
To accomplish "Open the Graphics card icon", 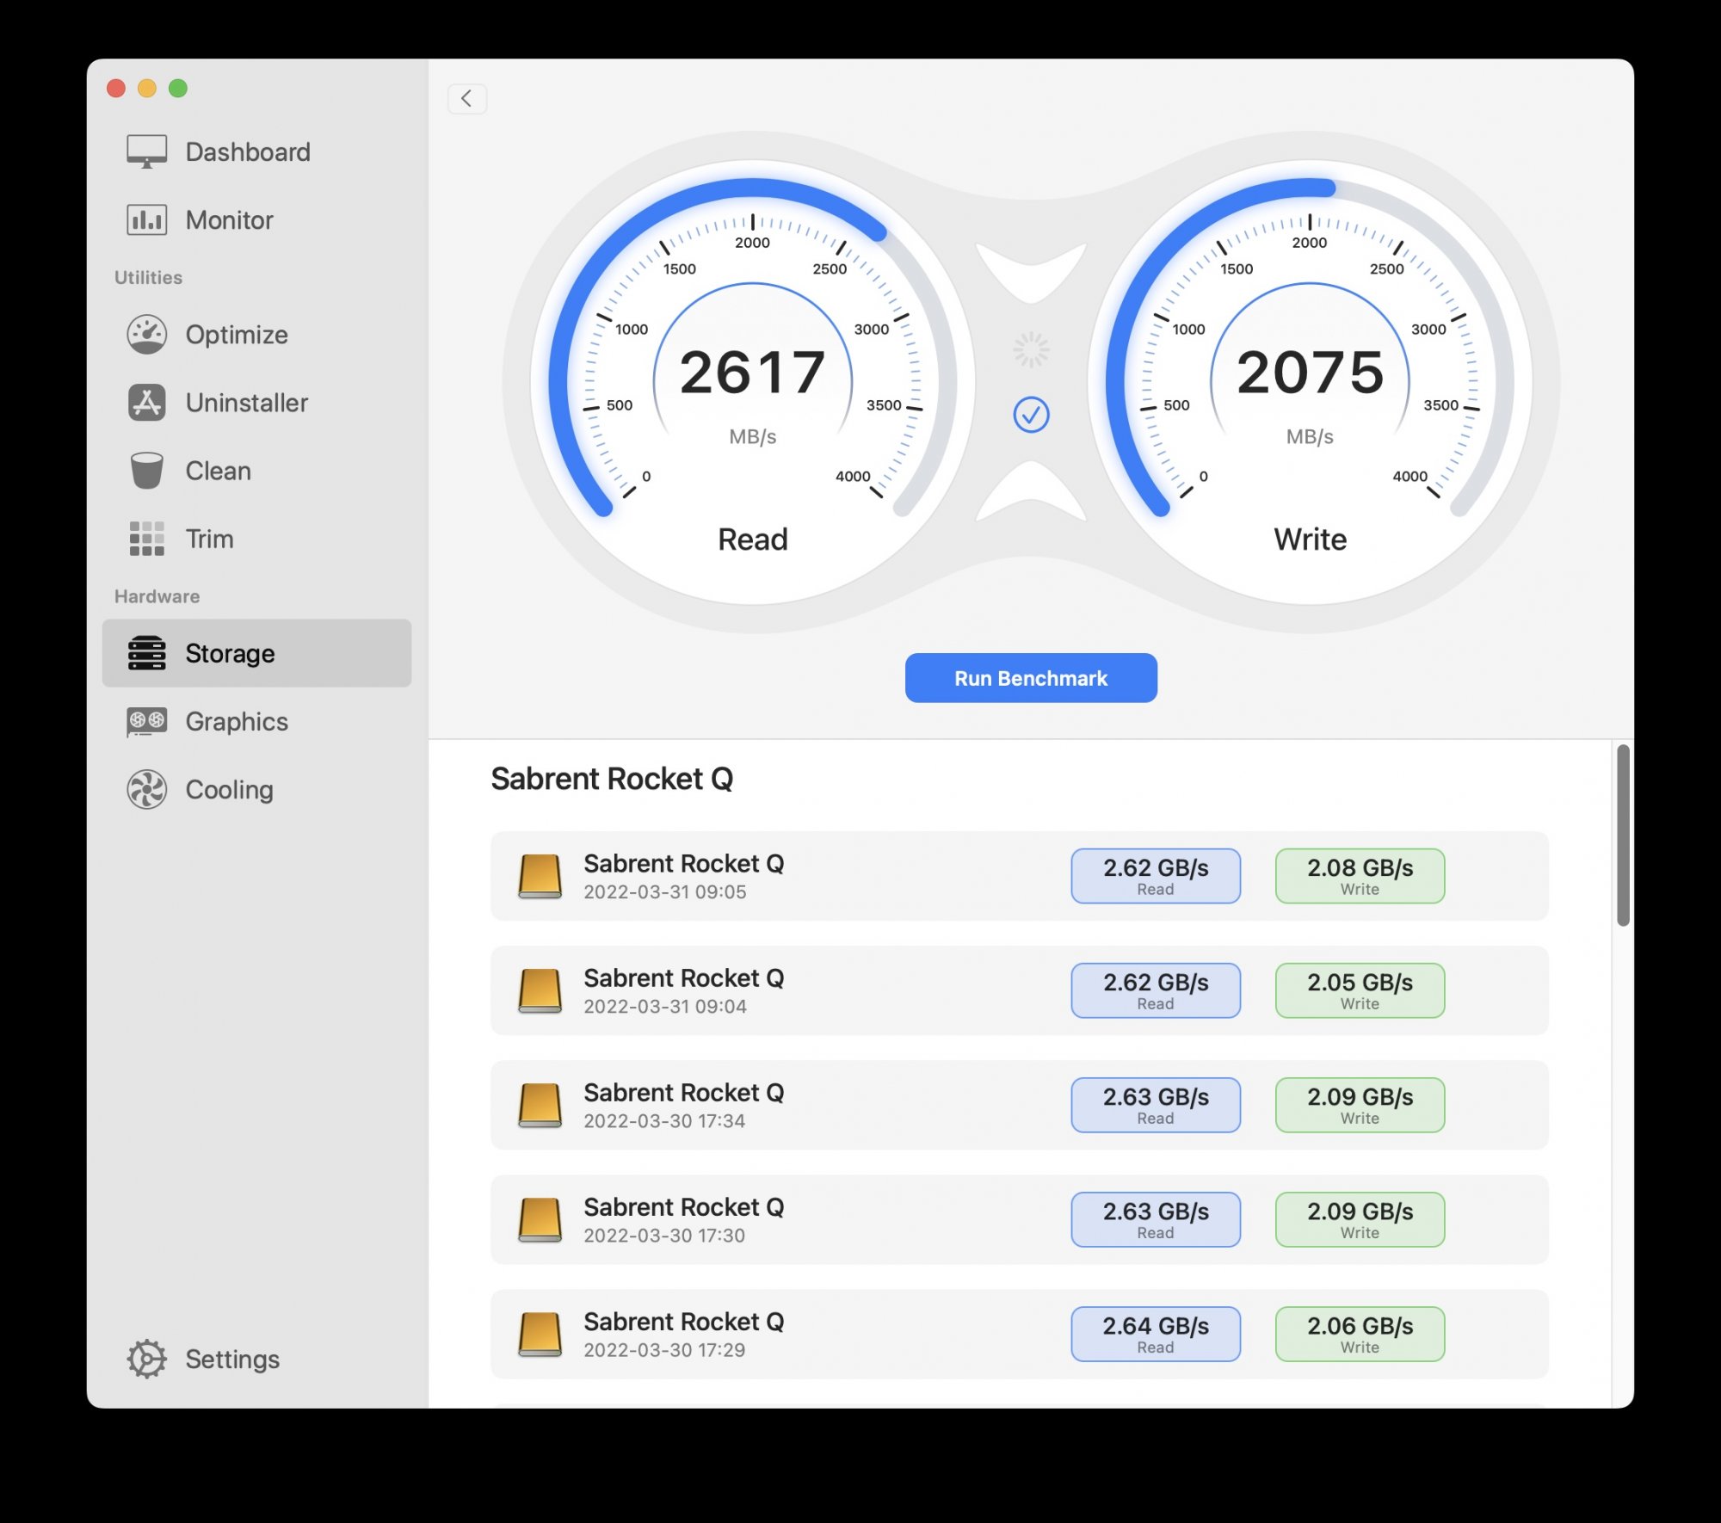I will point(146,721).
